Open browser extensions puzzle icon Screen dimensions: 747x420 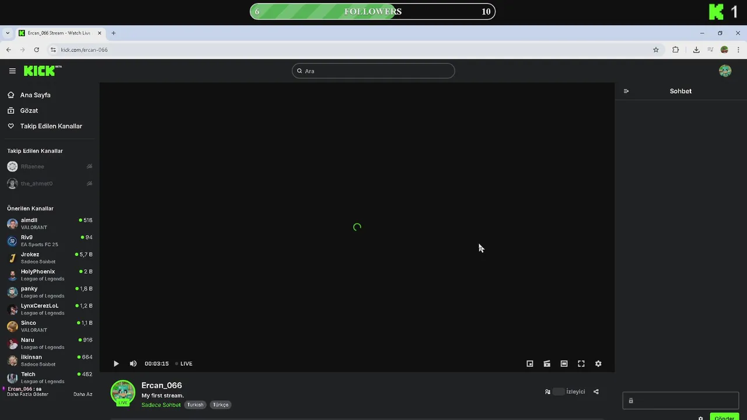[676, 50]
